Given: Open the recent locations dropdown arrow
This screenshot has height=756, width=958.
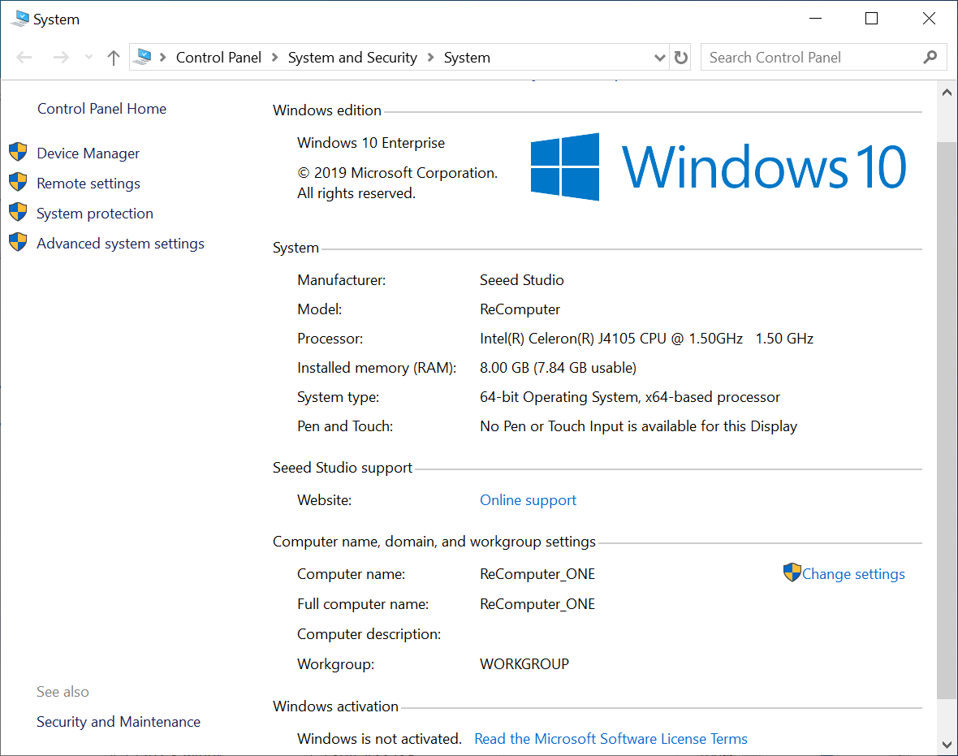Looking at the screenshot, I should [88, 58].
